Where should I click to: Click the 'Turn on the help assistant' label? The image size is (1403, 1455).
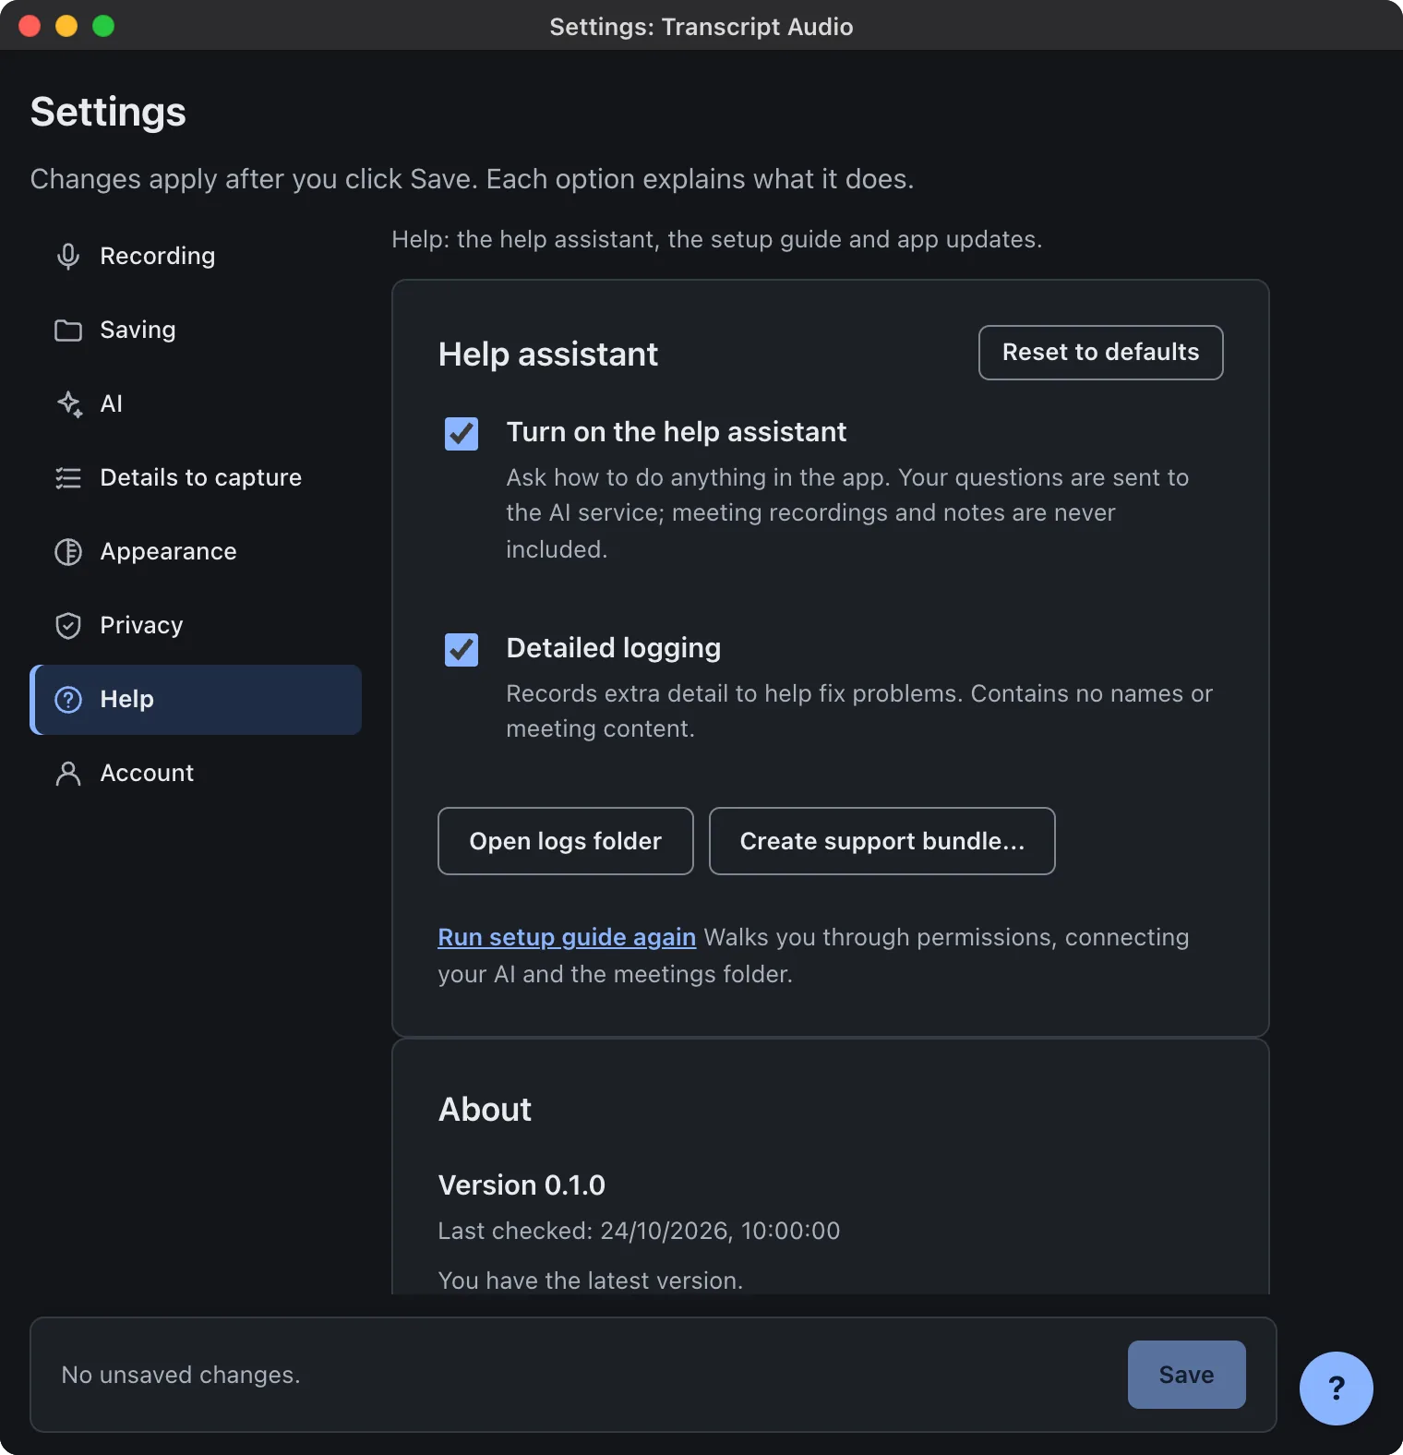[x=677, y=432]
